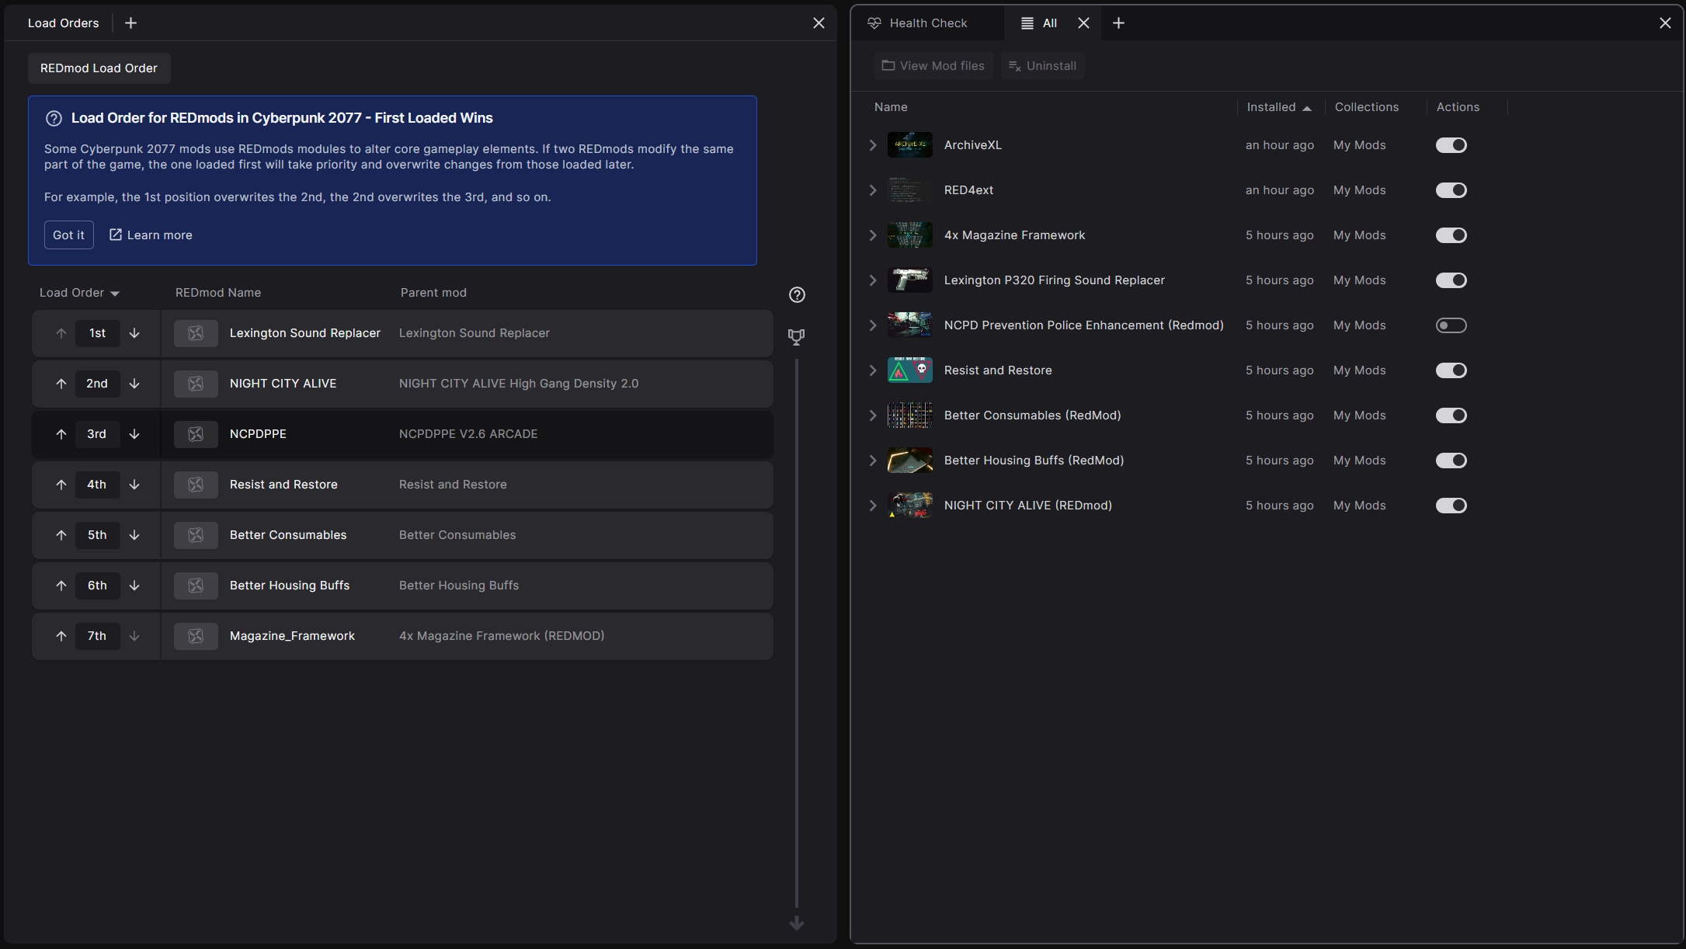Select the Parent mod column header
The width and height of the screenshot is (1686, 949).
433,293
